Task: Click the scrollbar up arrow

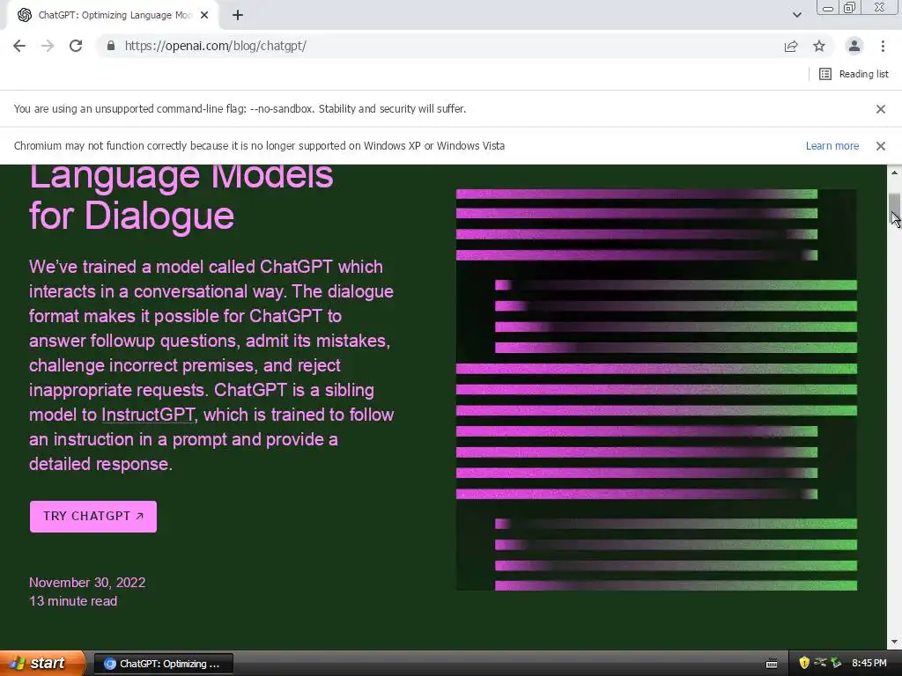Action: tap(894, 172)
